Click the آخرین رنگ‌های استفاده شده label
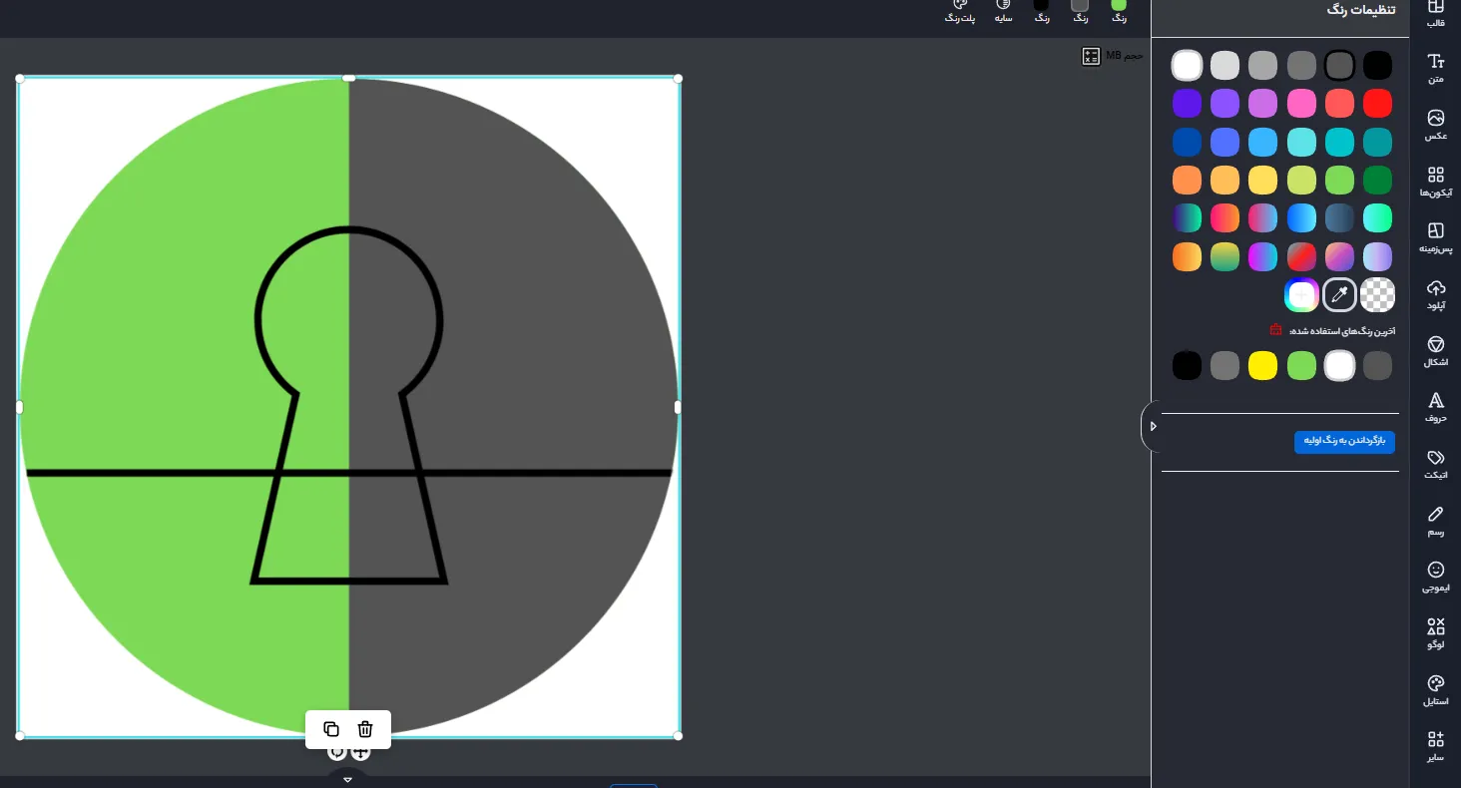 pyautogui.click(x=1342, y=330)
